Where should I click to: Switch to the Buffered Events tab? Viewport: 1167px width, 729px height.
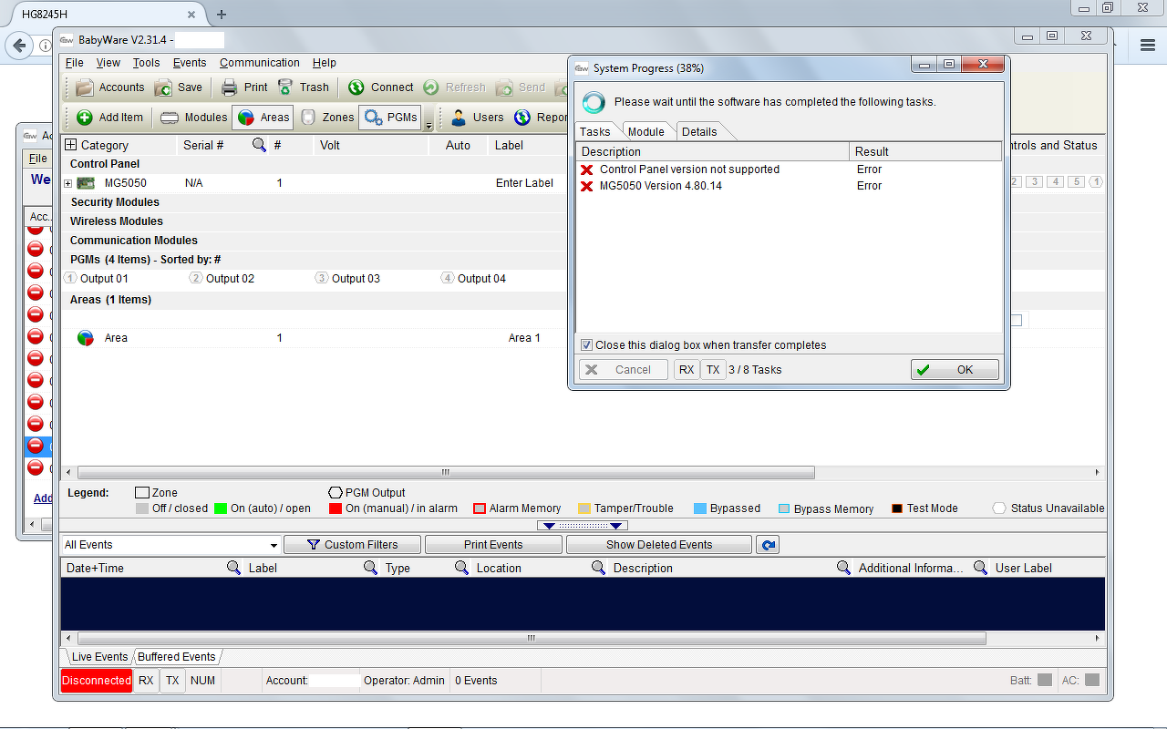[x=177, y=657]
